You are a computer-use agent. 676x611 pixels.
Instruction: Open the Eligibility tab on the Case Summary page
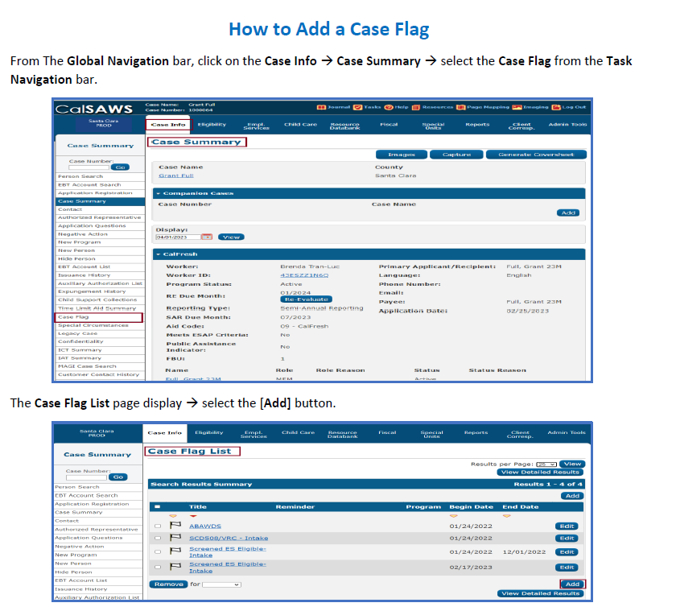[212, 125]
